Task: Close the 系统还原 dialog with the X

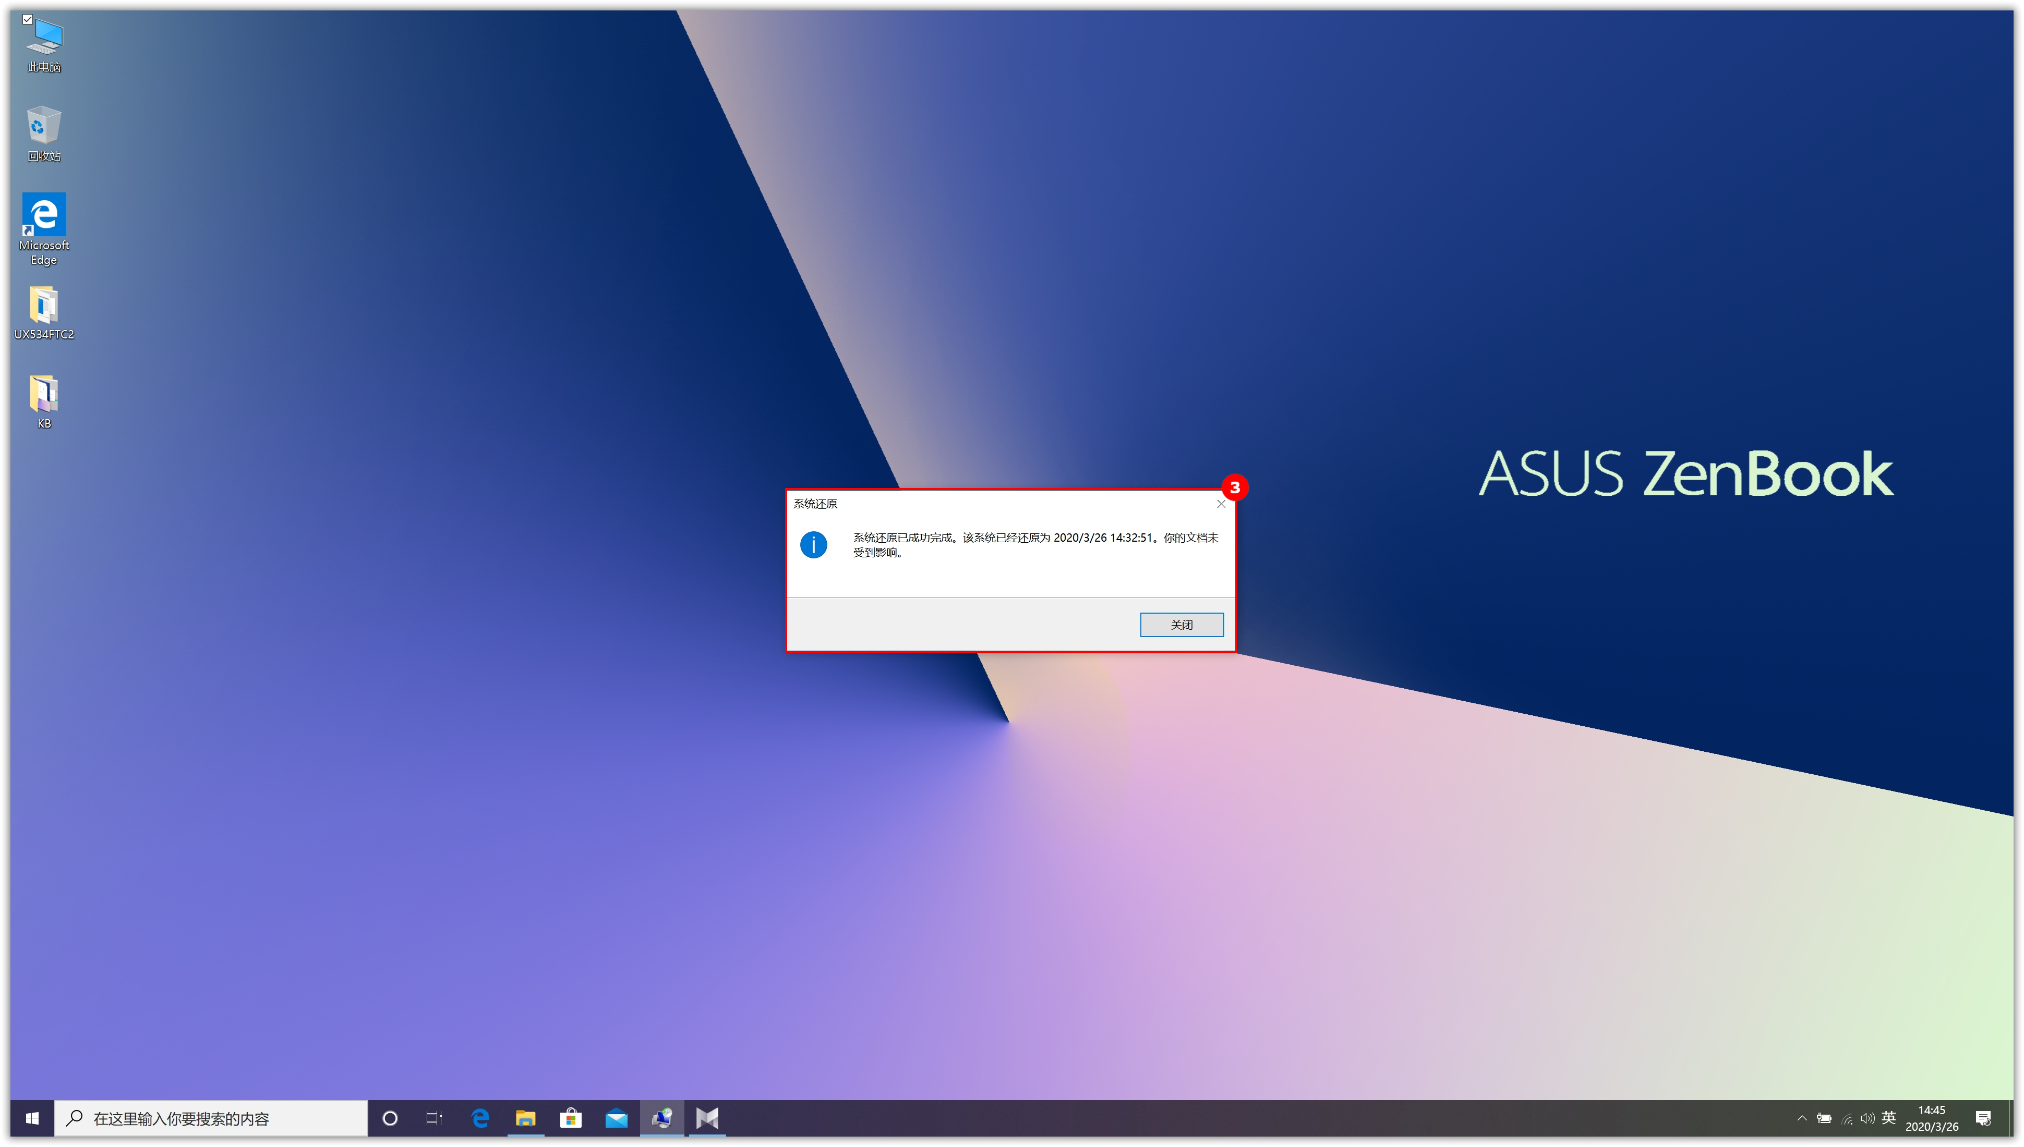Action: pos(1221,504)
